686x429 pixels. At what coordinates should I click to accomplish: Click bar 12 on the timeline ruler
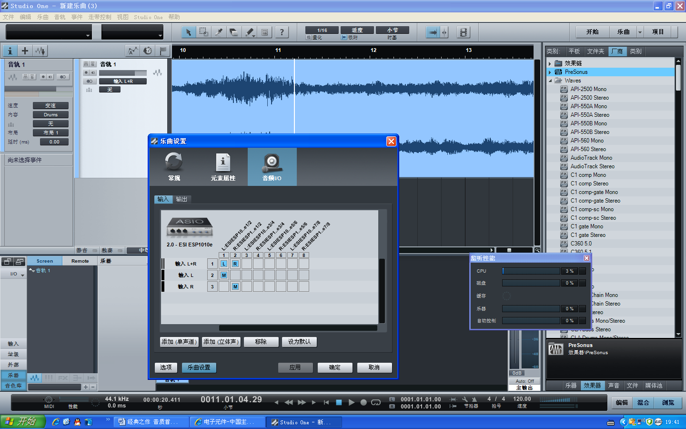[x=373, y=50]
